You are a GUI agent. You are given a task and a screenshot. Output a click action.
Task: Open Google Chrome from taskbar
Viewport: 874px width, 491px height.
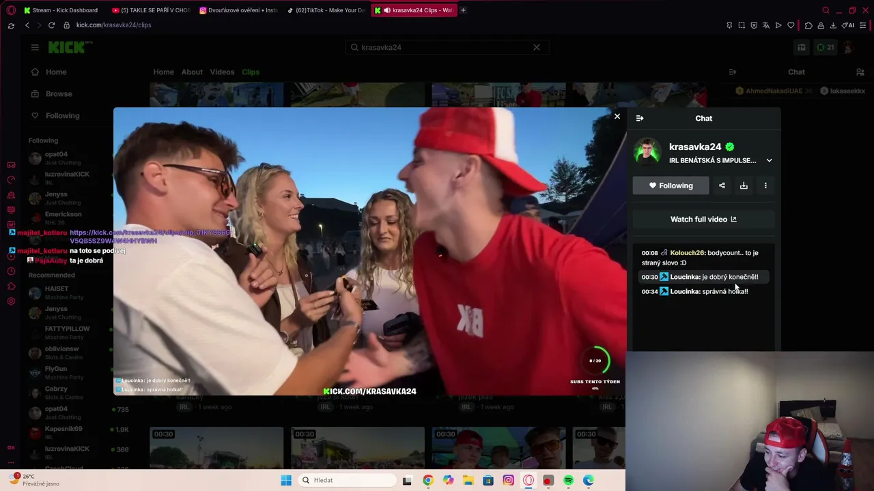click(x=427, y=480)
